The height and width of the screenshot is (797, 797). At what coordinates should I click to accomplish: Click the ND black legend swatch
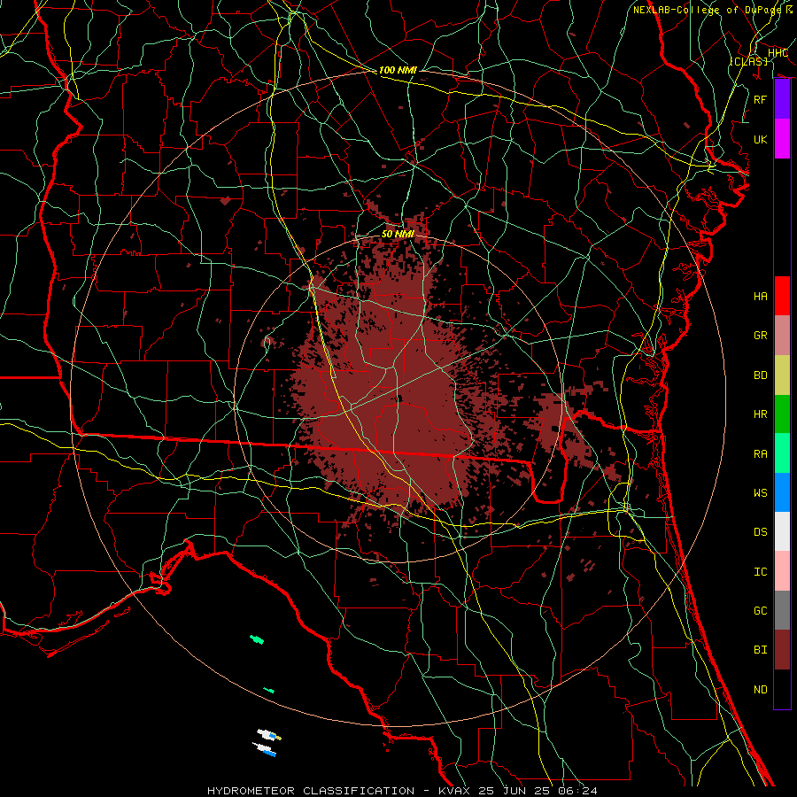point(782,689)
